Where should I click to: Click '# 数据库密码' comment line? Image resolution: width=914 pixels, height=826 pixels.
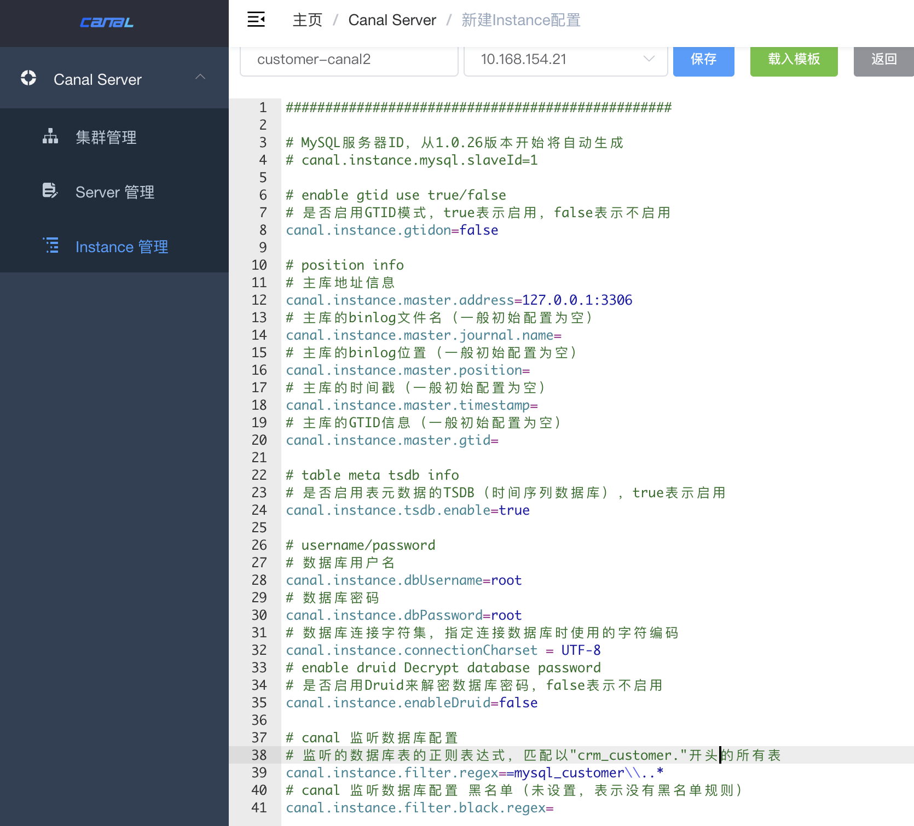(x=332, y=597)
